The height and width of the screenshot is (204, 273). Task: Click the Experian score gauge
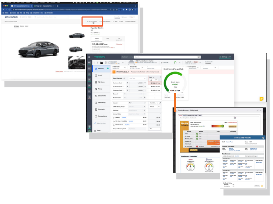[x=209, y=166]
